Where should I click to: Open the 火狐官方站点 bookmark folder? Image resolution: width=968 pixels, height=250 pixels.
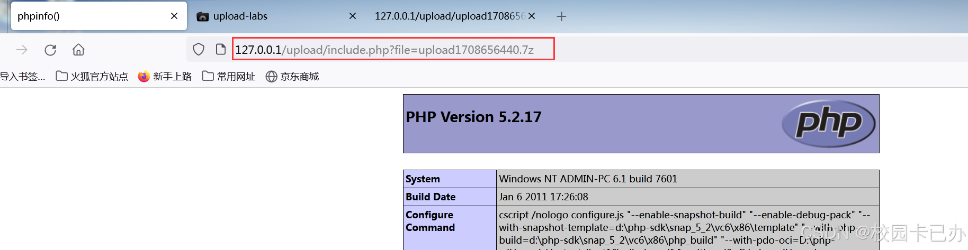92,77
